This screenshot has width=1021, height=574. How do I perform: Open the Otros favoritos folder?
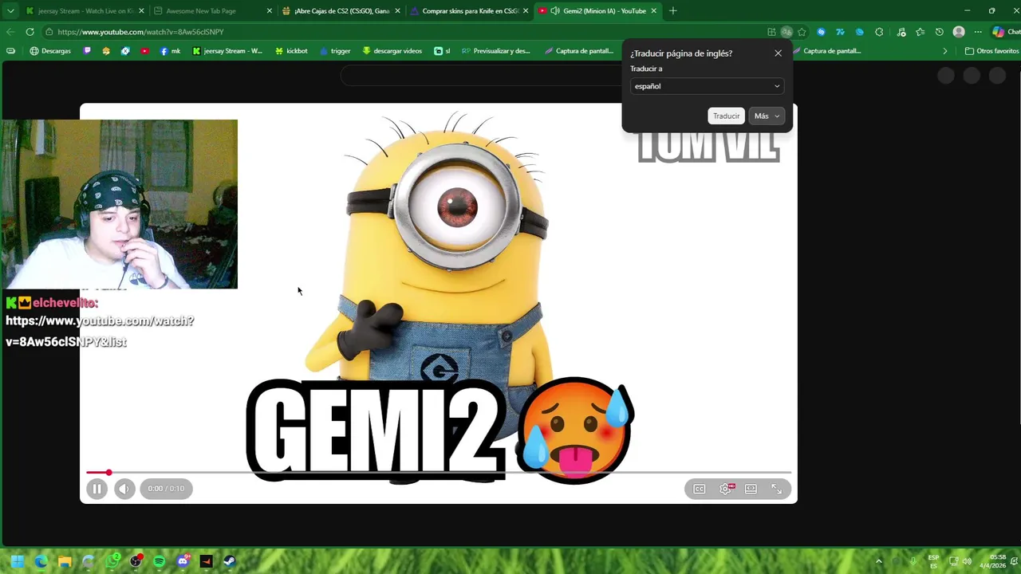tap(991, 51)
